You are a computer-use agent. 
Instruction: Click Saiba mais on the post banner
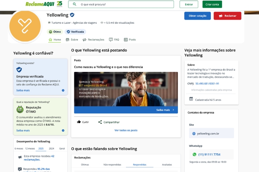point(163,110)
